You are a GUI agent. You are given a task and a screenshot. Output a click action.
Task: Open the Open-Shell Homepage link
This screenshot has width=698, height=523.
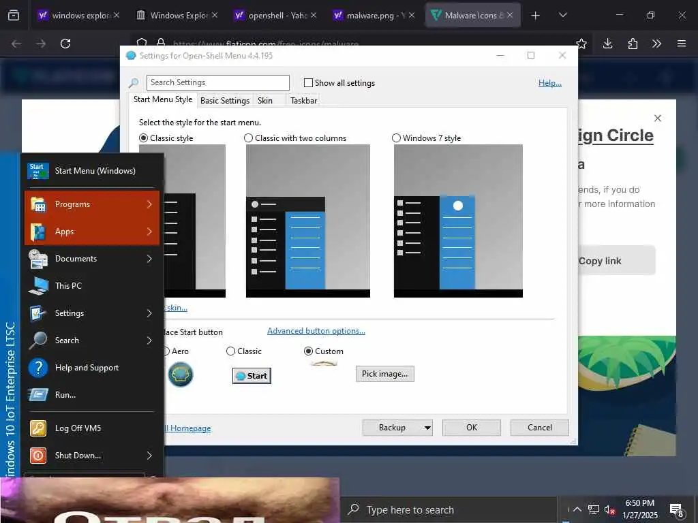click(187, 428)
